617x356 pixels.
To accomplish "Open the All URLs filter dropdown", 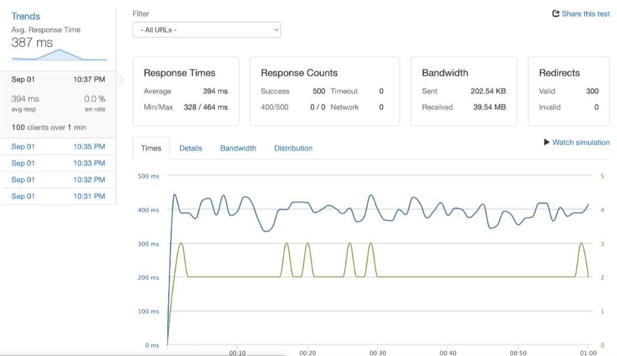I will tap(207, 30).
